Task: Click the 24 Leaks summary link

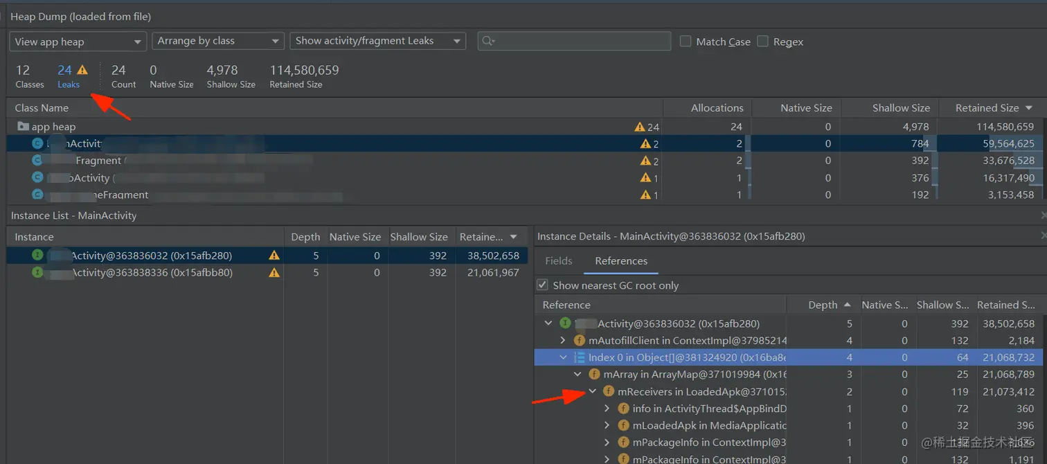Action: (x=68, y=76)
